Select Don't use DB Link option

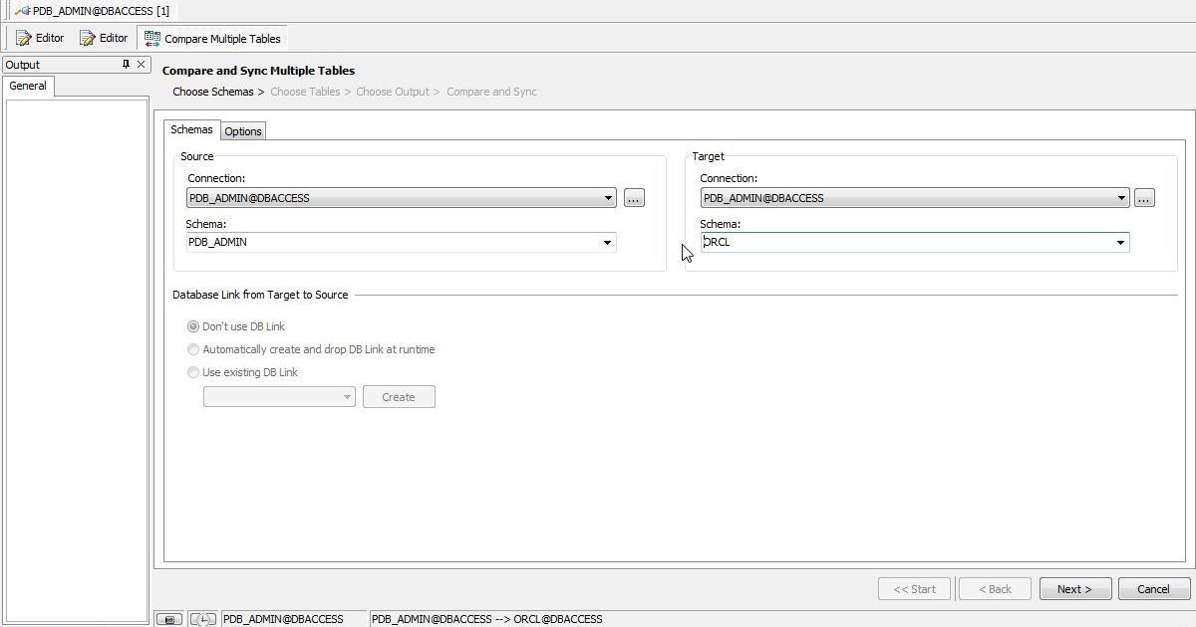193,326
